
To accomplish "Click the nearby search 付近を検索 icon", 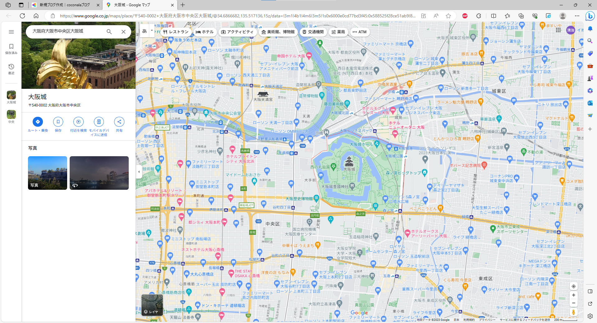I will pos(78,122).
